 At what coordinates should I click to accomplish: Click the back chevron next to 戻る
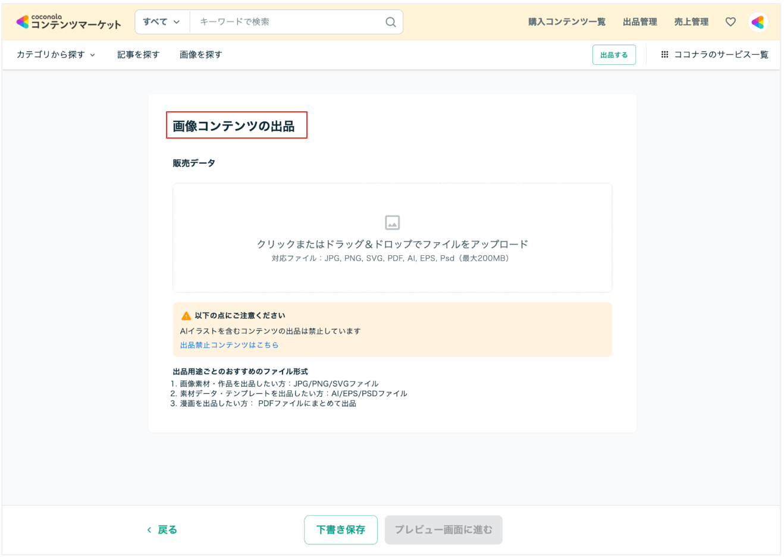coord(149,529)
